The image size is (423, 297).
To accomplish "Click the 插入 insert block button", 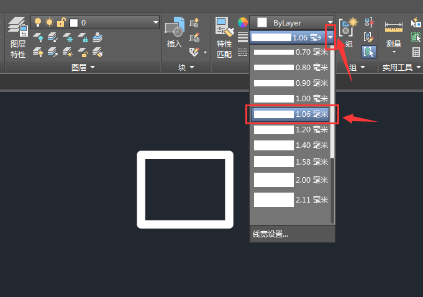I will point(175,32).
